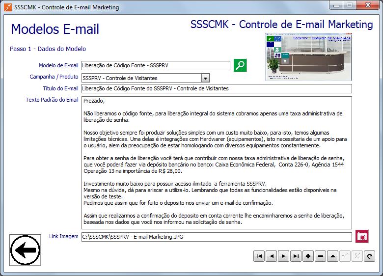The image size is (383, 276).
Task: Click the 'Modelos E-mail' heading
Action: (x=55, y=29)
